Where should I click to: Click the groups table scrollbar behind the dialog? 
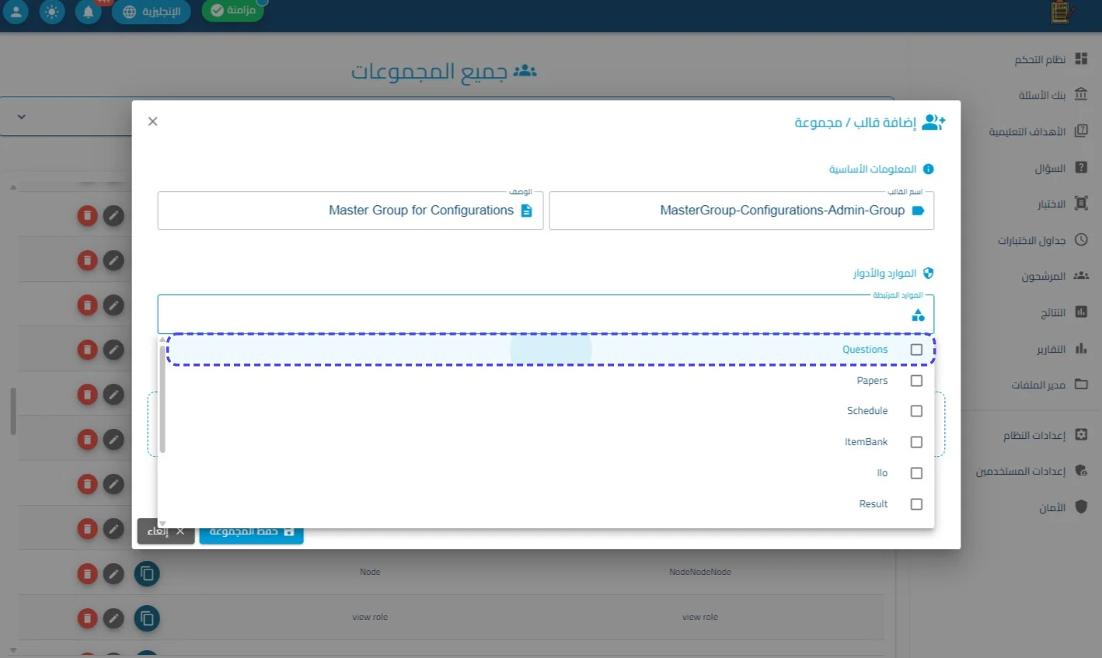coord(13,412)
